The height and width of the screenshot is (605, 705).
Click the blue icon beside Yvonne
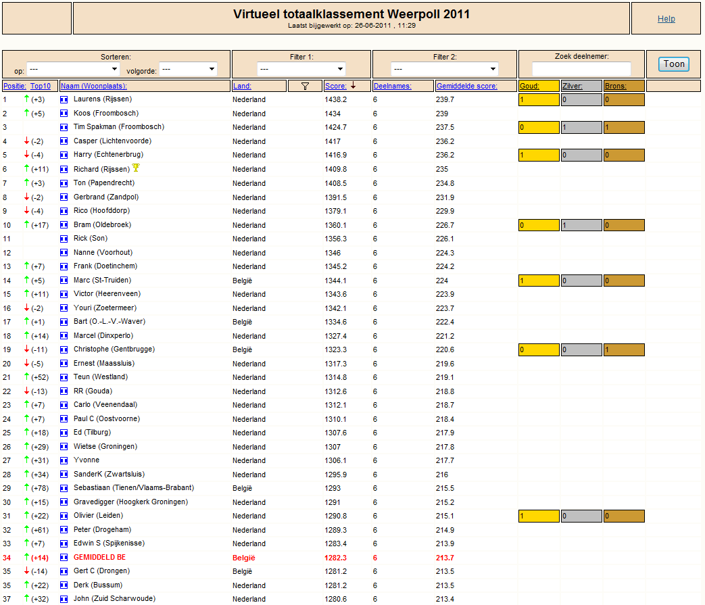pyautogui.click(x=64, y=460)
